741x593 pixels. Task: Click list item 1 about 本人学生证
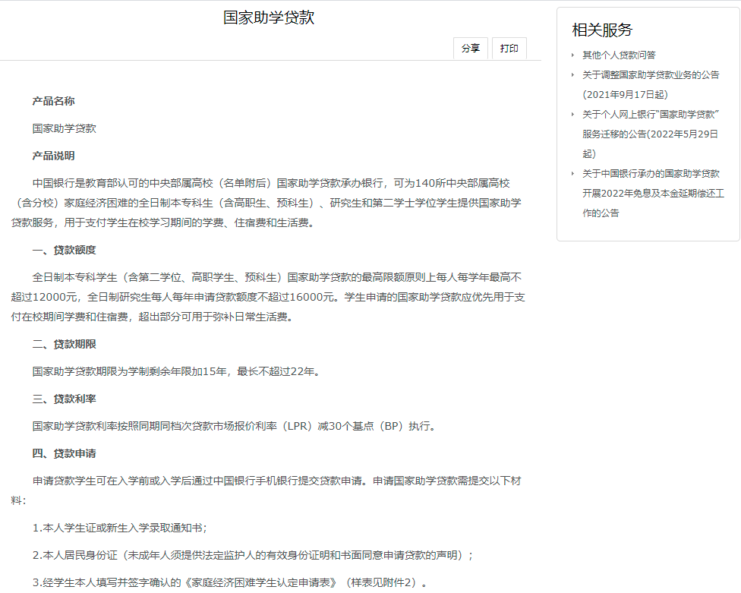120,528
